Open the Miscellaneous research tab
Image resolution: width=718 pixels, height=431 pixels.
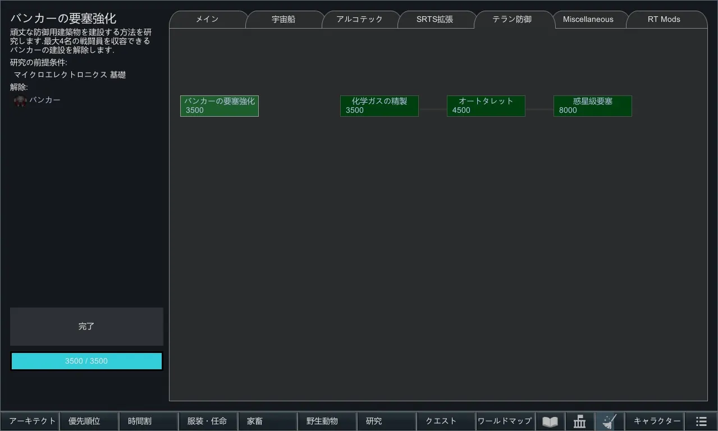[x=588, y=20]
